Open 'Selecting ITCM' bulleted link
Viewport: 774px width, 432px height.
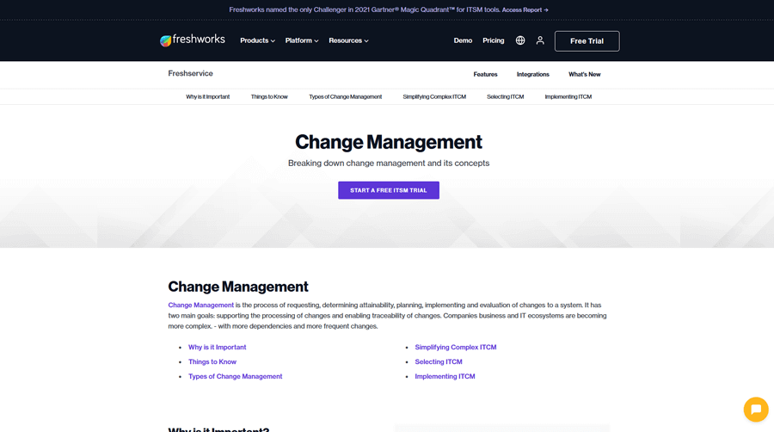tap(439, 362)
